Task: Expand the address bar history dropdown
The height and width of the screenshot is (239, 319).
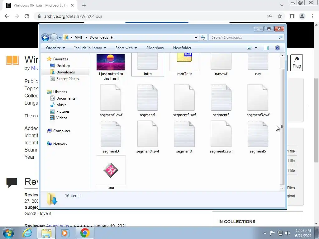Action: pyautogui.click(x=196, y=37)
